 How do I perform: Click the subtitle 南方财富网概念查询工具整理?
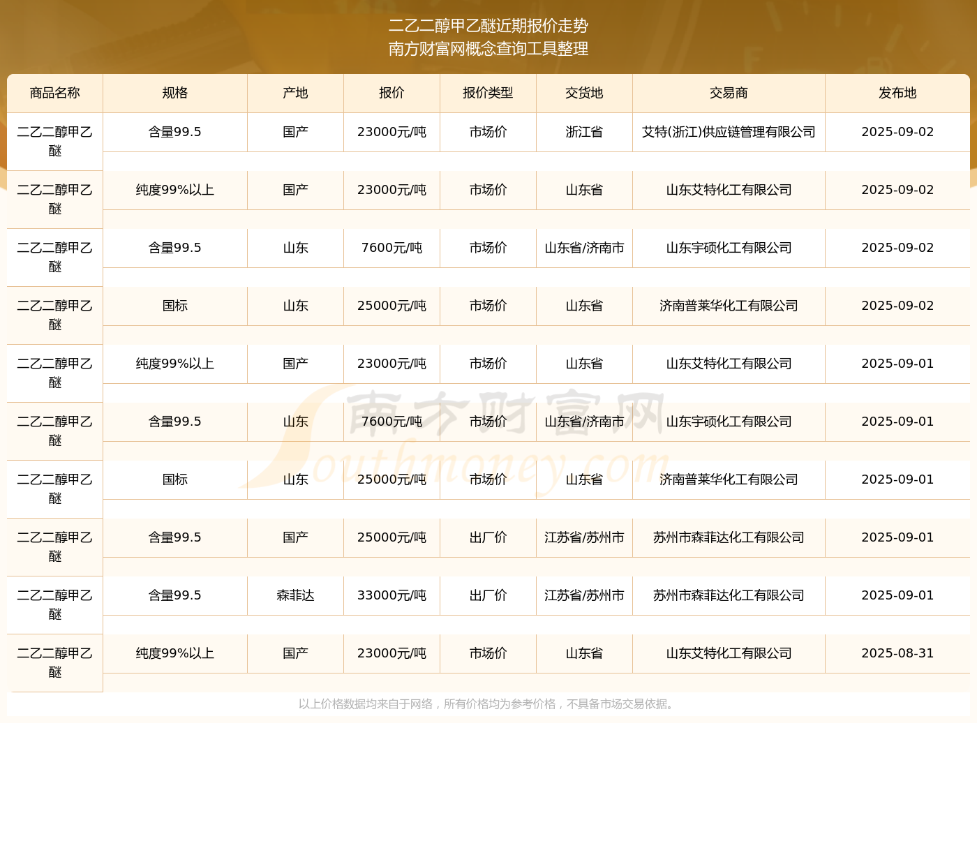[x=488, y=49]
